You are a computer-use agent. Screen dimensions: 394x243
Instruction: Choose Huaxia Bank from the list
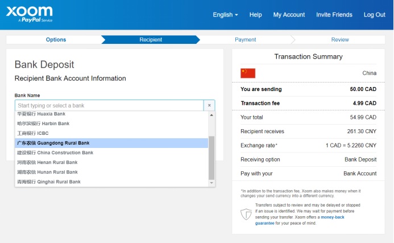111,114
